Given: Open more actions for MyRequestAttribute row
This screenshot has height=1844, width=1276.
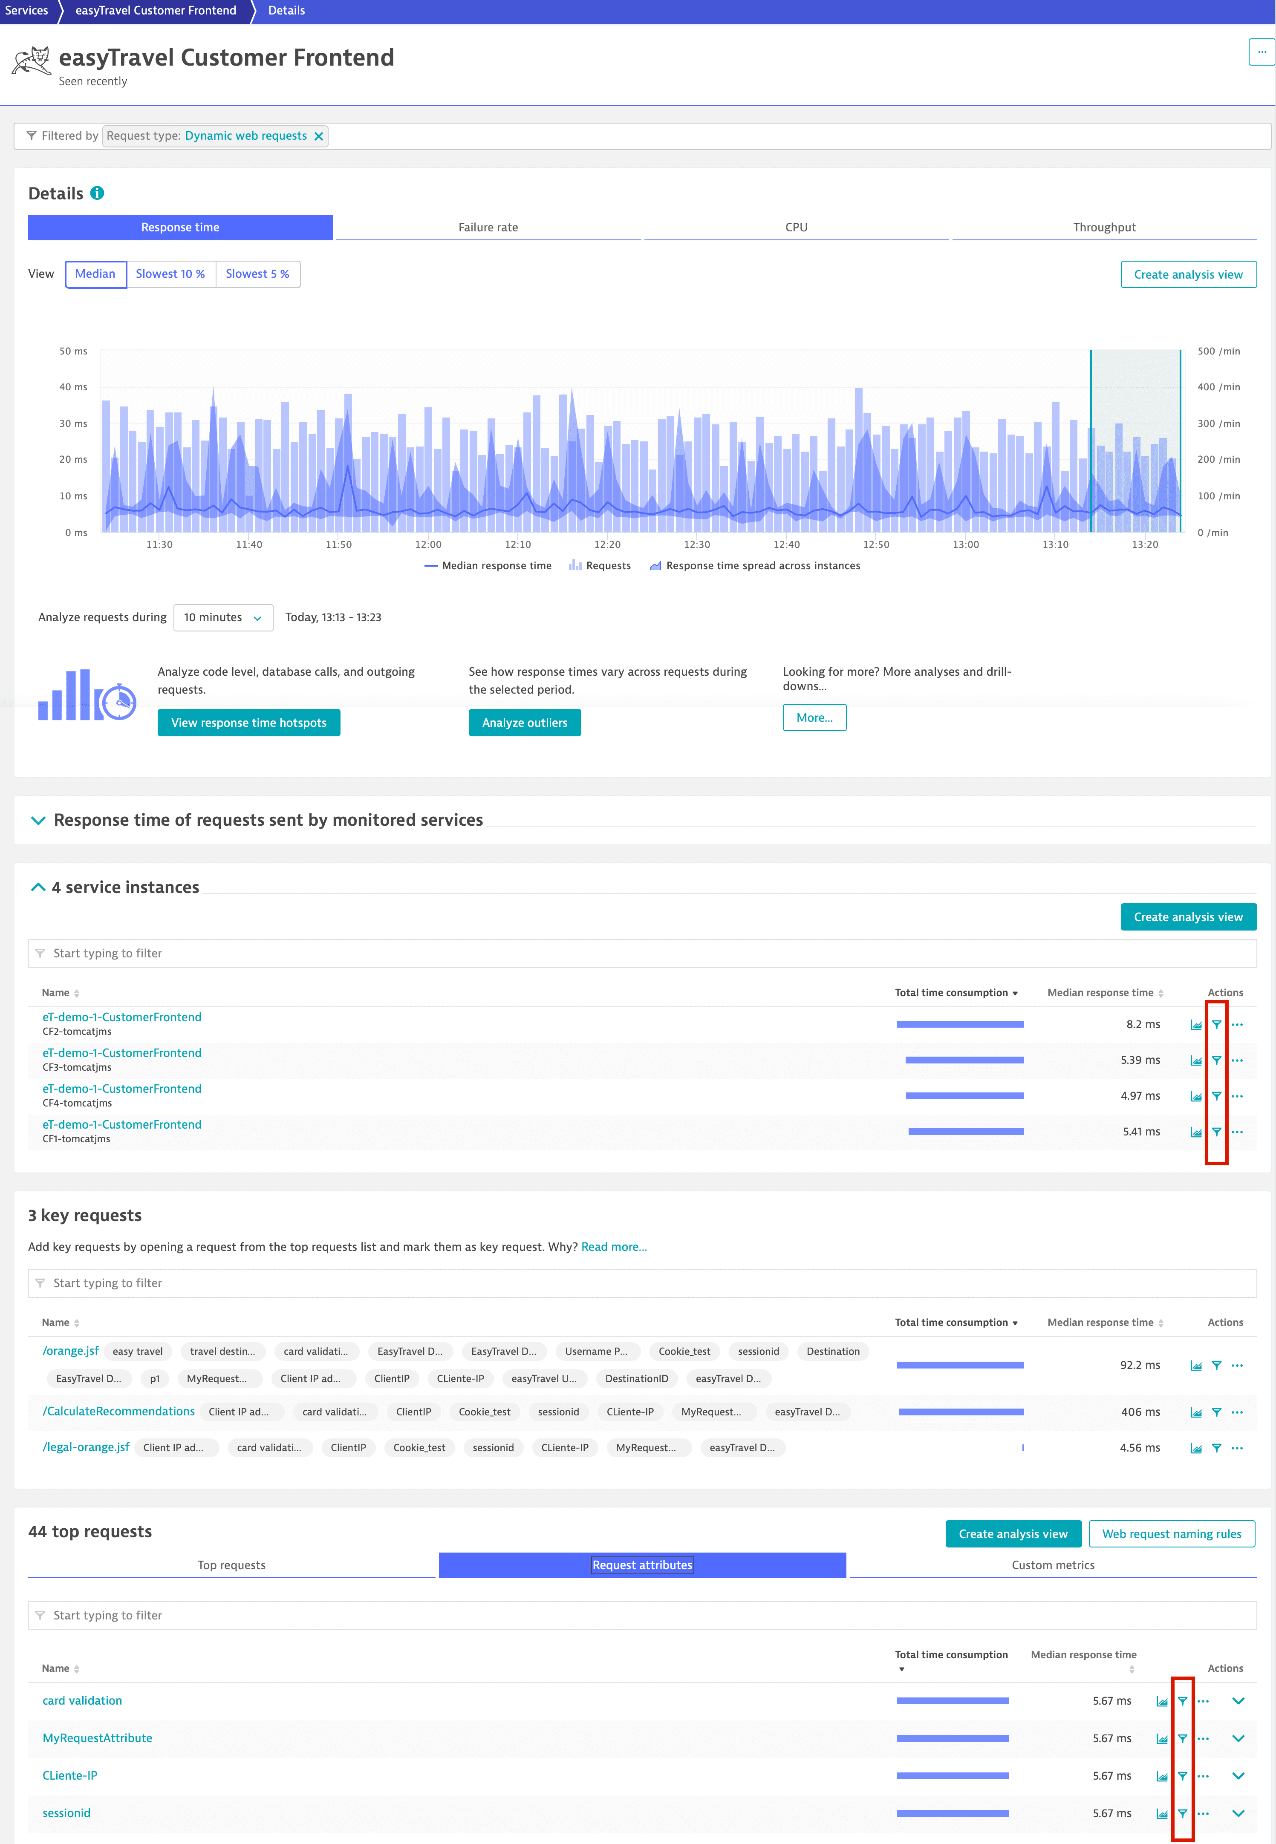Looking at the screenshot, I should (1203, 1738).
